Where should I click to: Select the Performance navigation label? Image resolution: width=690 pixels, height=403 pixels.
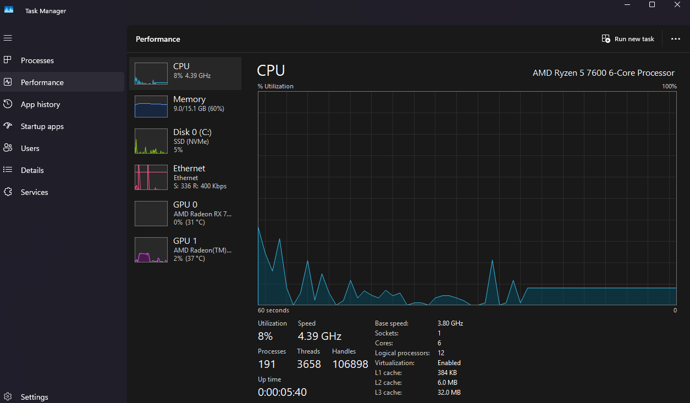[42, 82]
